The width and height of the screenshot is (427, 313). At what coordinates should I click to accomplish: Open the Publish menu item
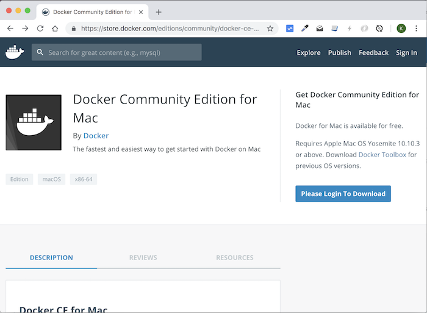(340, 53)
